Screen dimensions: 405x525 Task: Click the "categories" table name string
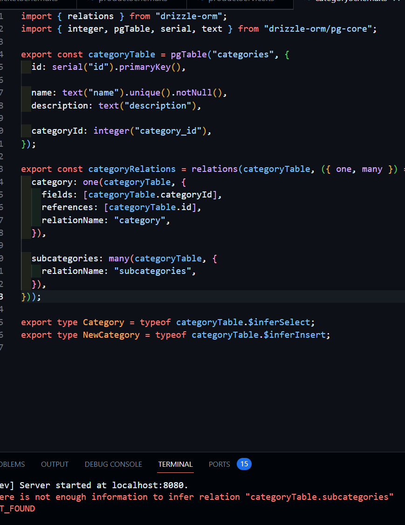point(240,55)
